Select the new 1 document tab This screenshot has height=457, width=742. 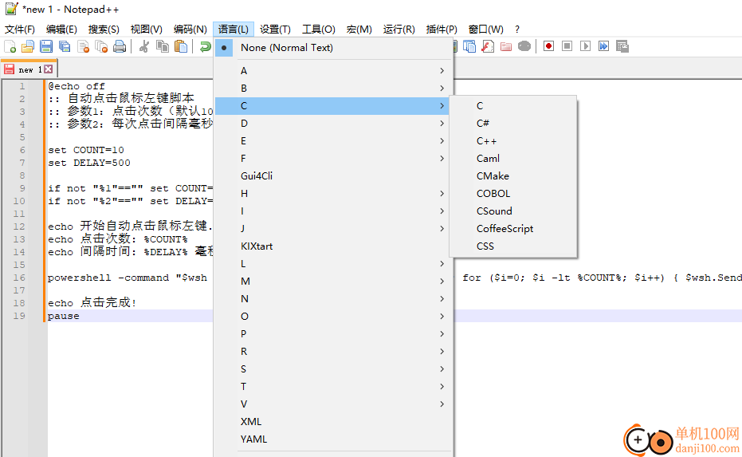(x=29, y=69)
